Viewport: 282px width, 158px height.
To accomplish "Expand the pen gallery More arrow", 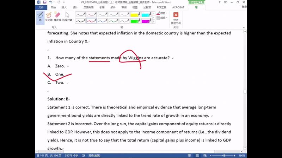I will click(154, 22).
